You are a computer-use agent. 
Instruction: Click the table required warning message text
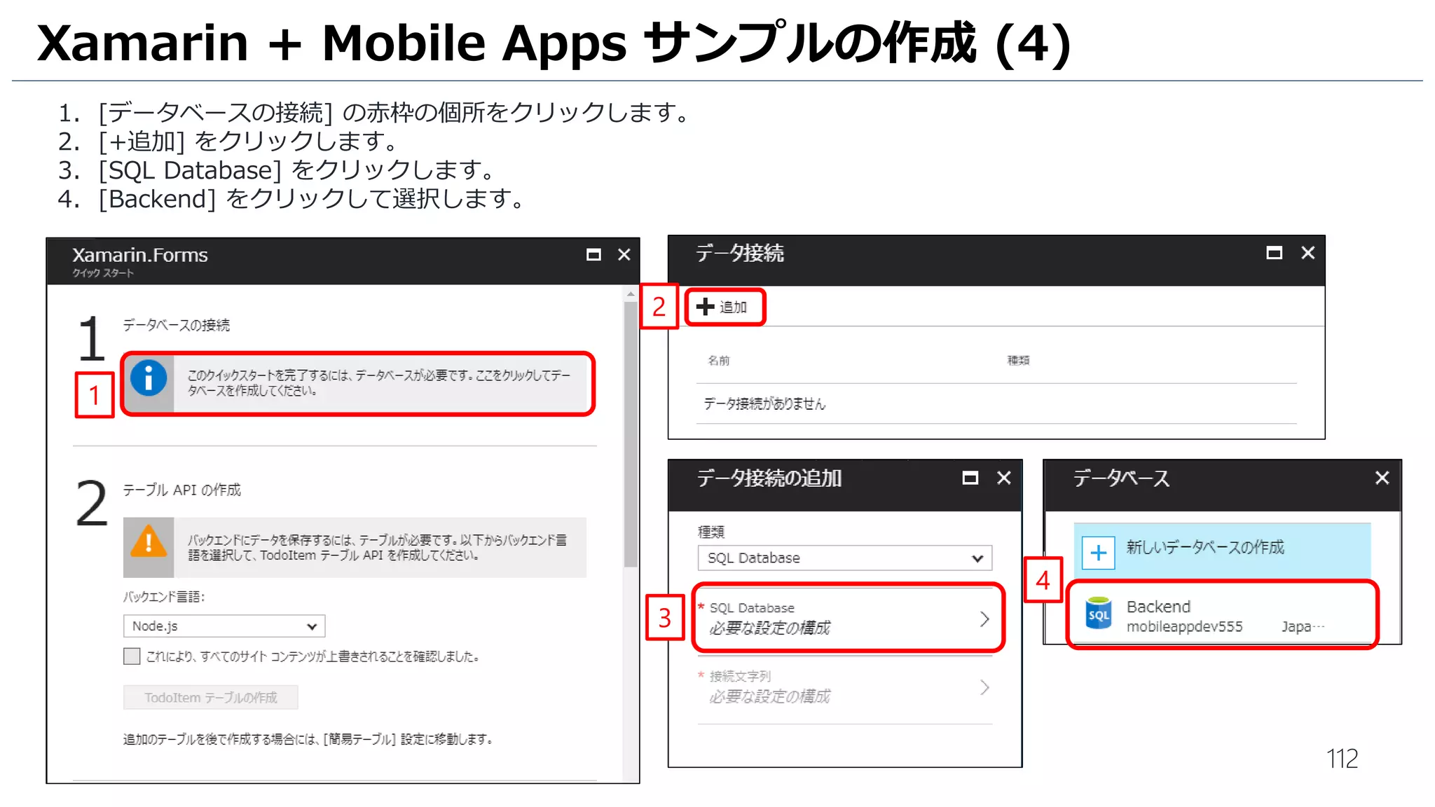(x=378, y=548)
